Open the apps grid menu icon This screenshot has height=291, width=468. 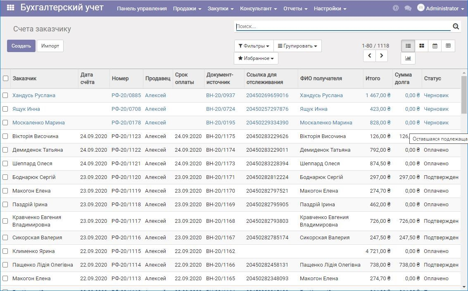(10, 7)
